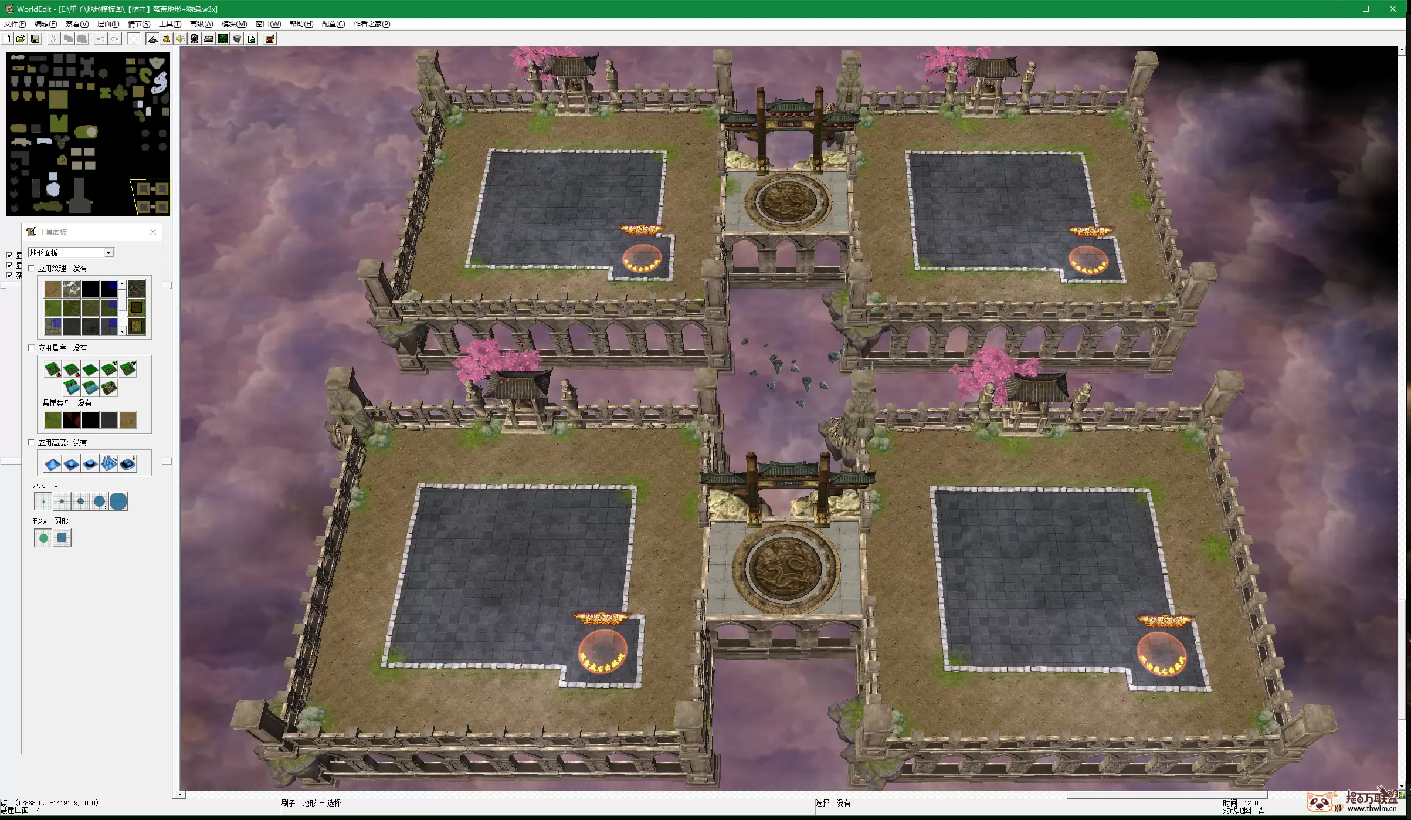The height and width of the screenshot is (820, 1411).
Task: Pick the dirt texture swatch
Action: (x=53, y=289)
